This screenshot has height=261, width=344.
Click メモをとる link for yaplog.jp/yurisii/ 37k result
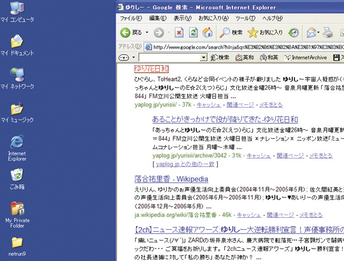point(271,105)
